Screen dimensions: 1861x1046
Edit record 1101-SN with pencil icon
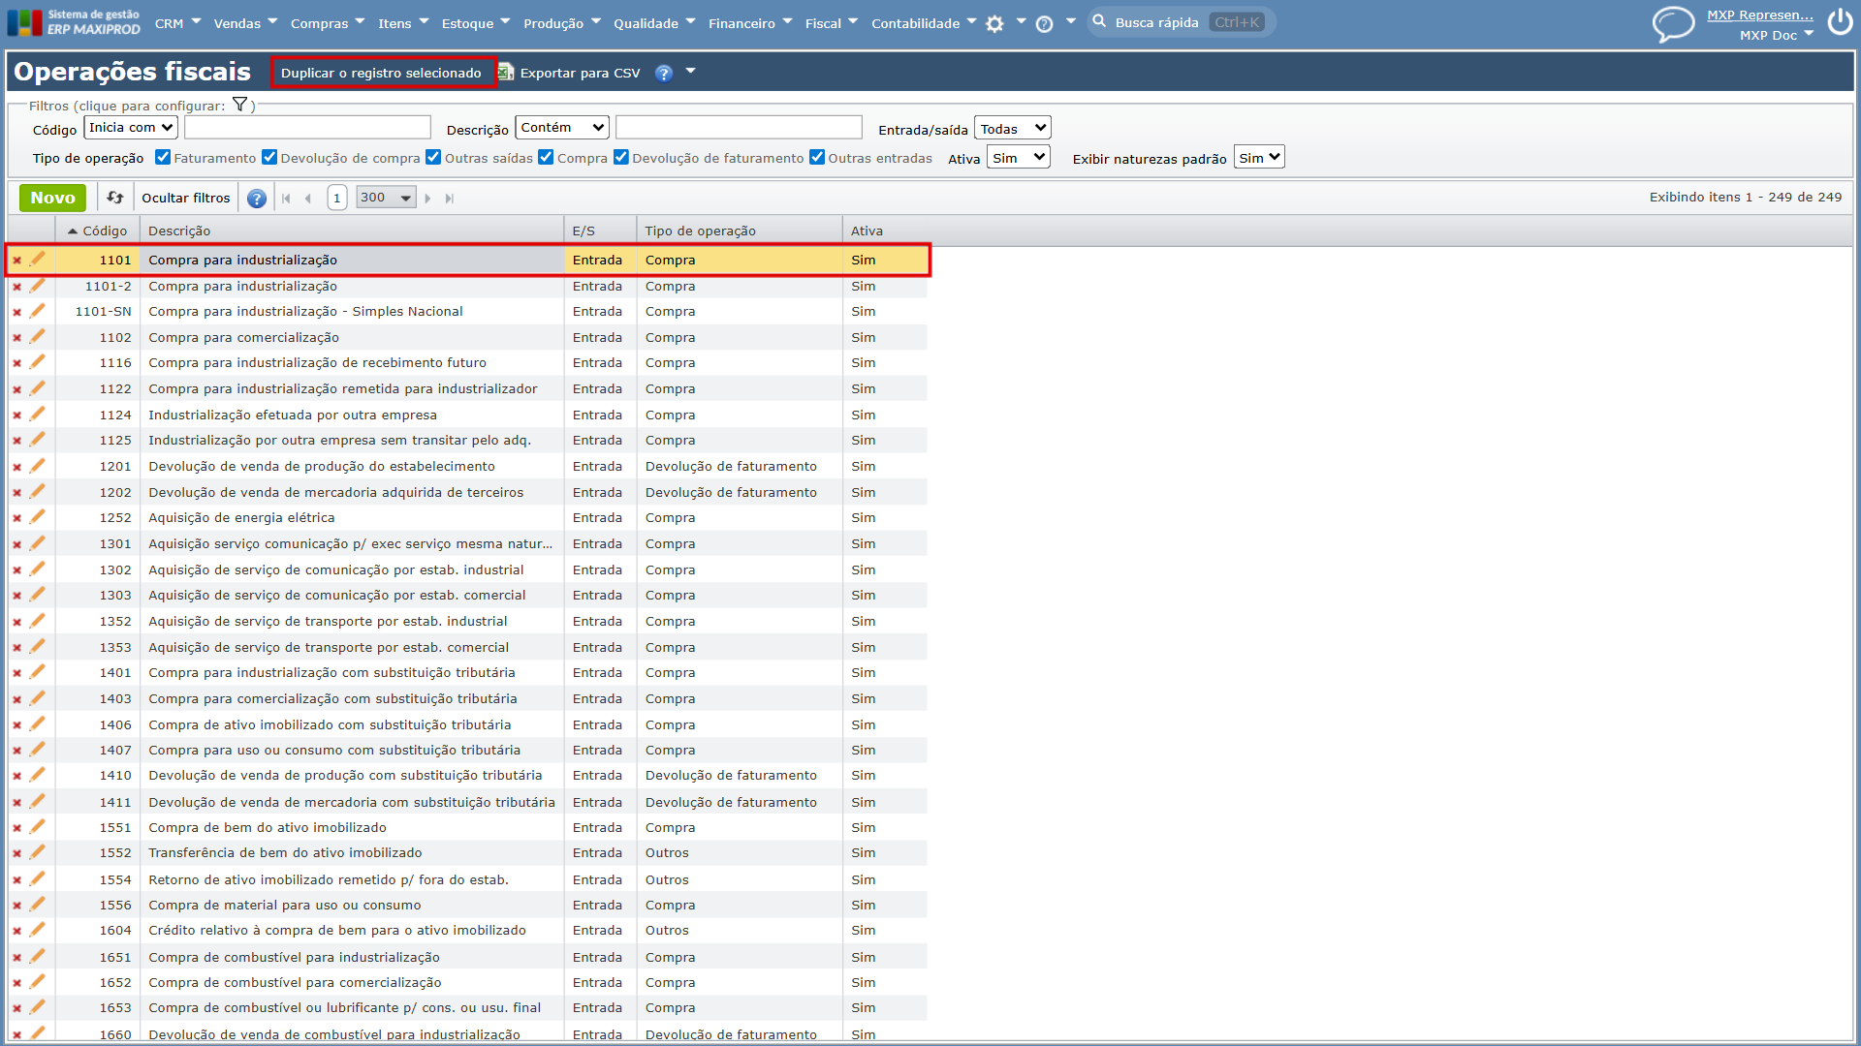tap(37, 311)
